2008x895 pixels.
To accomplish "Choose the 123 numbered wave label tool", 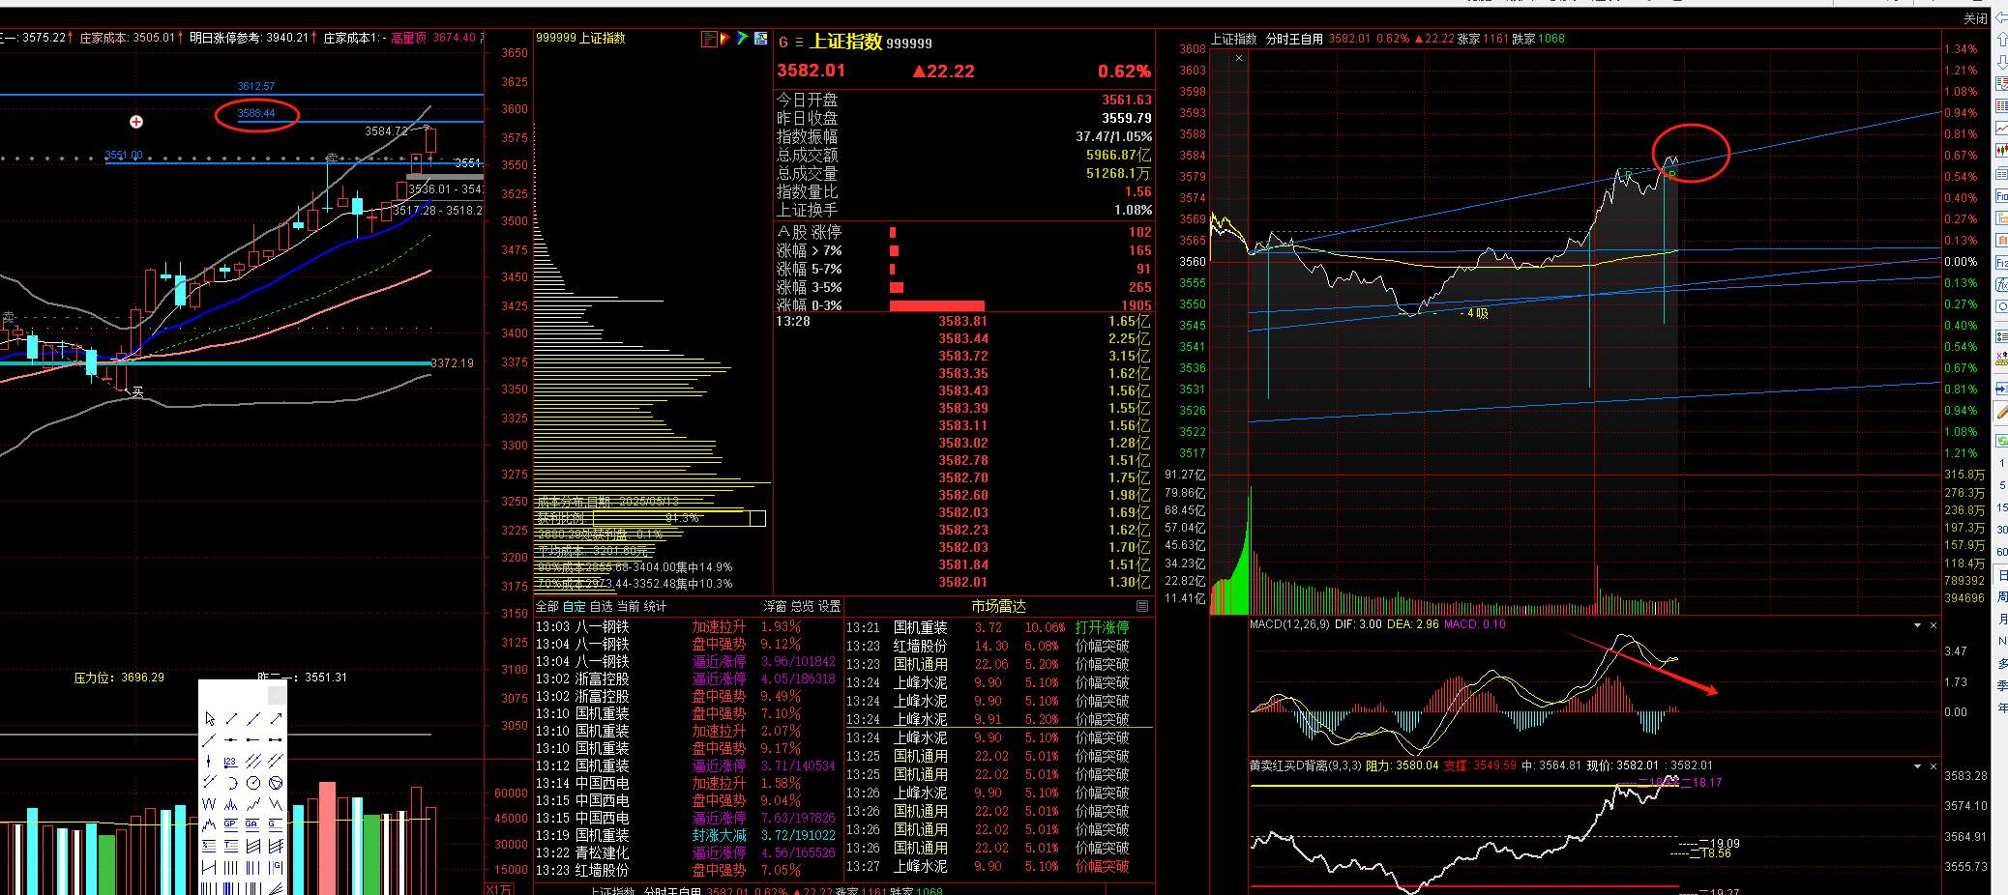I will pos(231,761).
